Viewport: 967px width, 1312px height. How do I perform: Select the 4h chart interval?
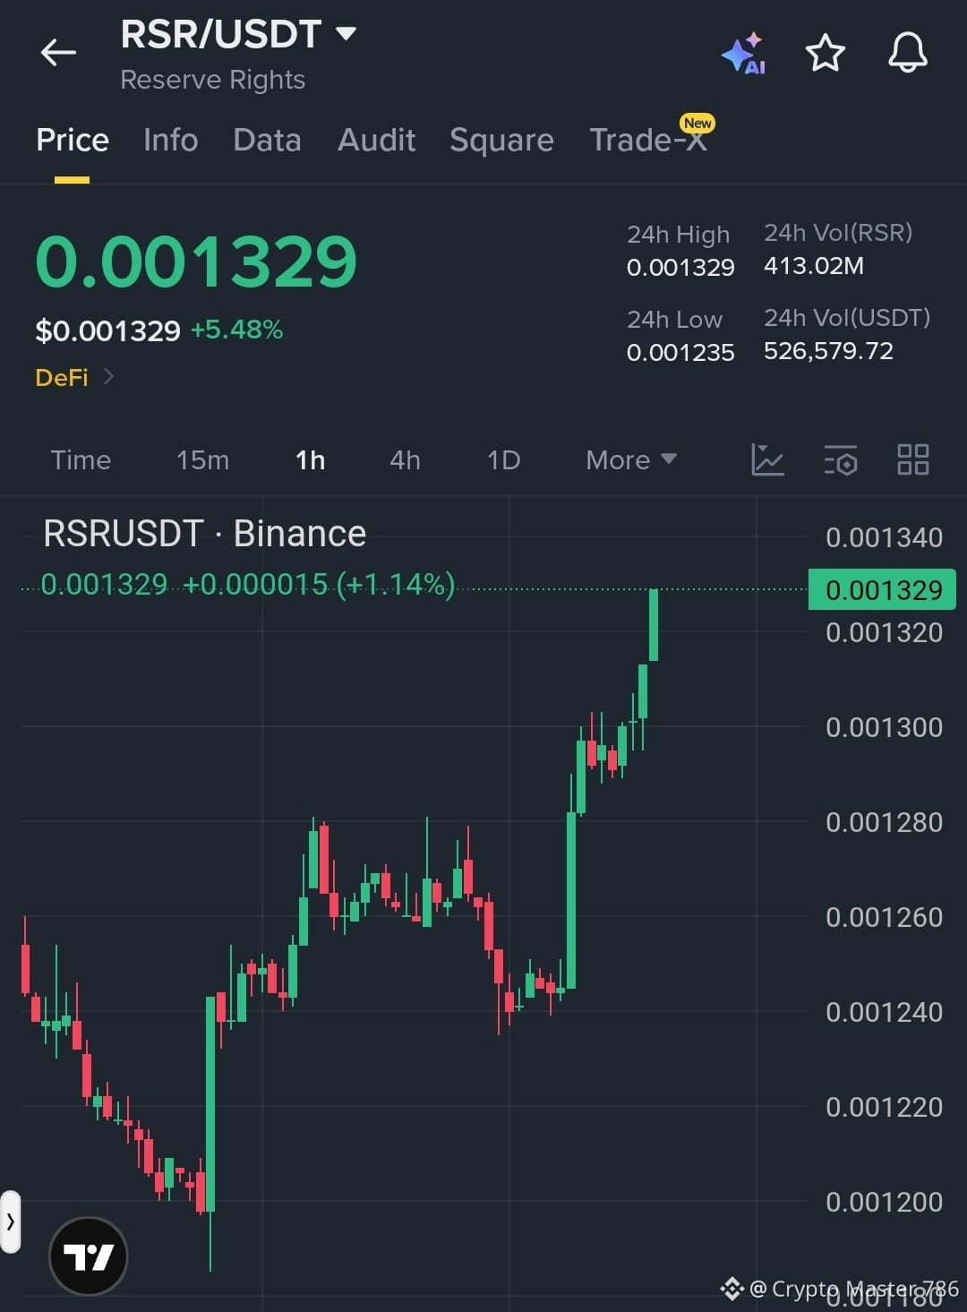405,459
